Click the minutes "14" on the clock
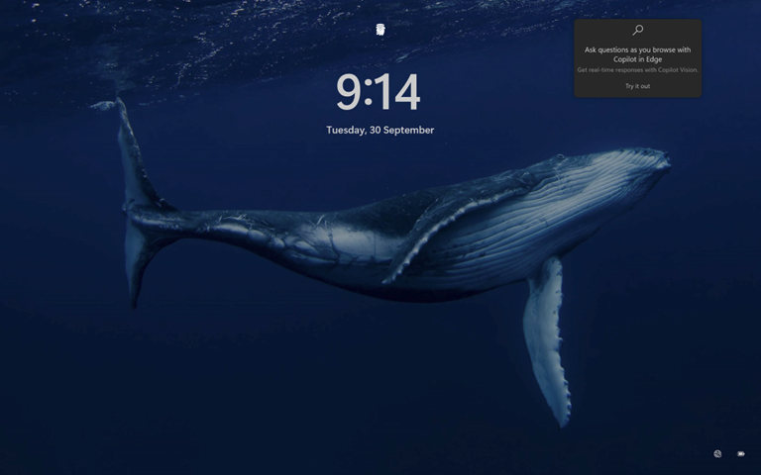This screenshot has width=761, height=475. pos(398,92)
